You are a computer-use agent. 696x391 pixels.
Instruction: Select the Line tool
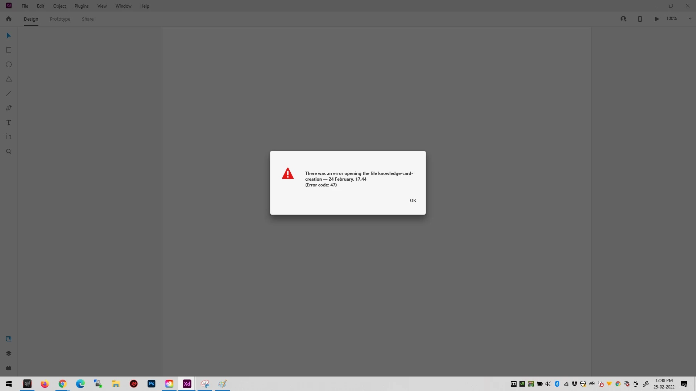[x=9, y=93]
